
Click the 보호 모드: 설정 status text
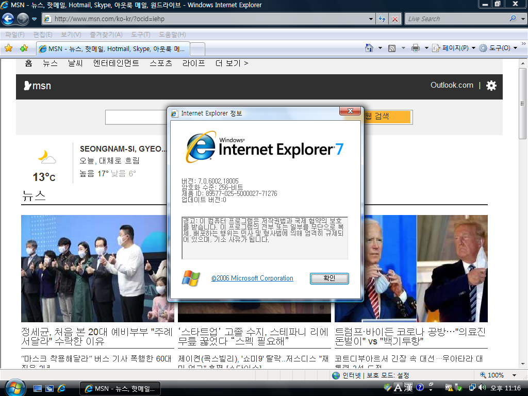(x=388, y=375)
